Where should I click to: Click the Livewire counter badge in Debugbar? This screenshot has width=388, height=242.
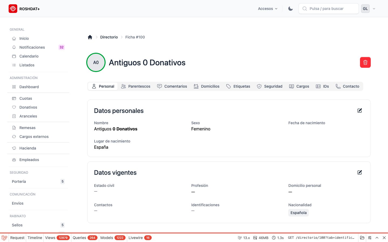(x=148, y=238)
